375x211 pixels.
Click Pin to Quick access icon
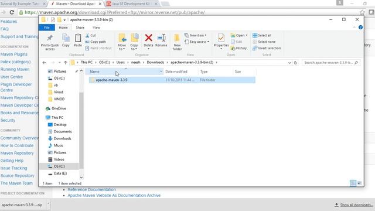coord(50,42)
